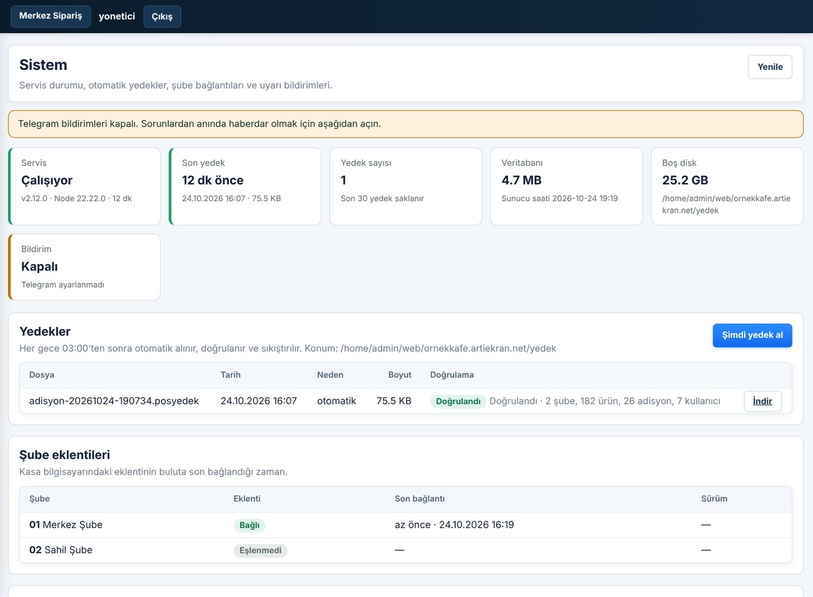
Task: Click the Eklenti column header
Action: point(247,498)
